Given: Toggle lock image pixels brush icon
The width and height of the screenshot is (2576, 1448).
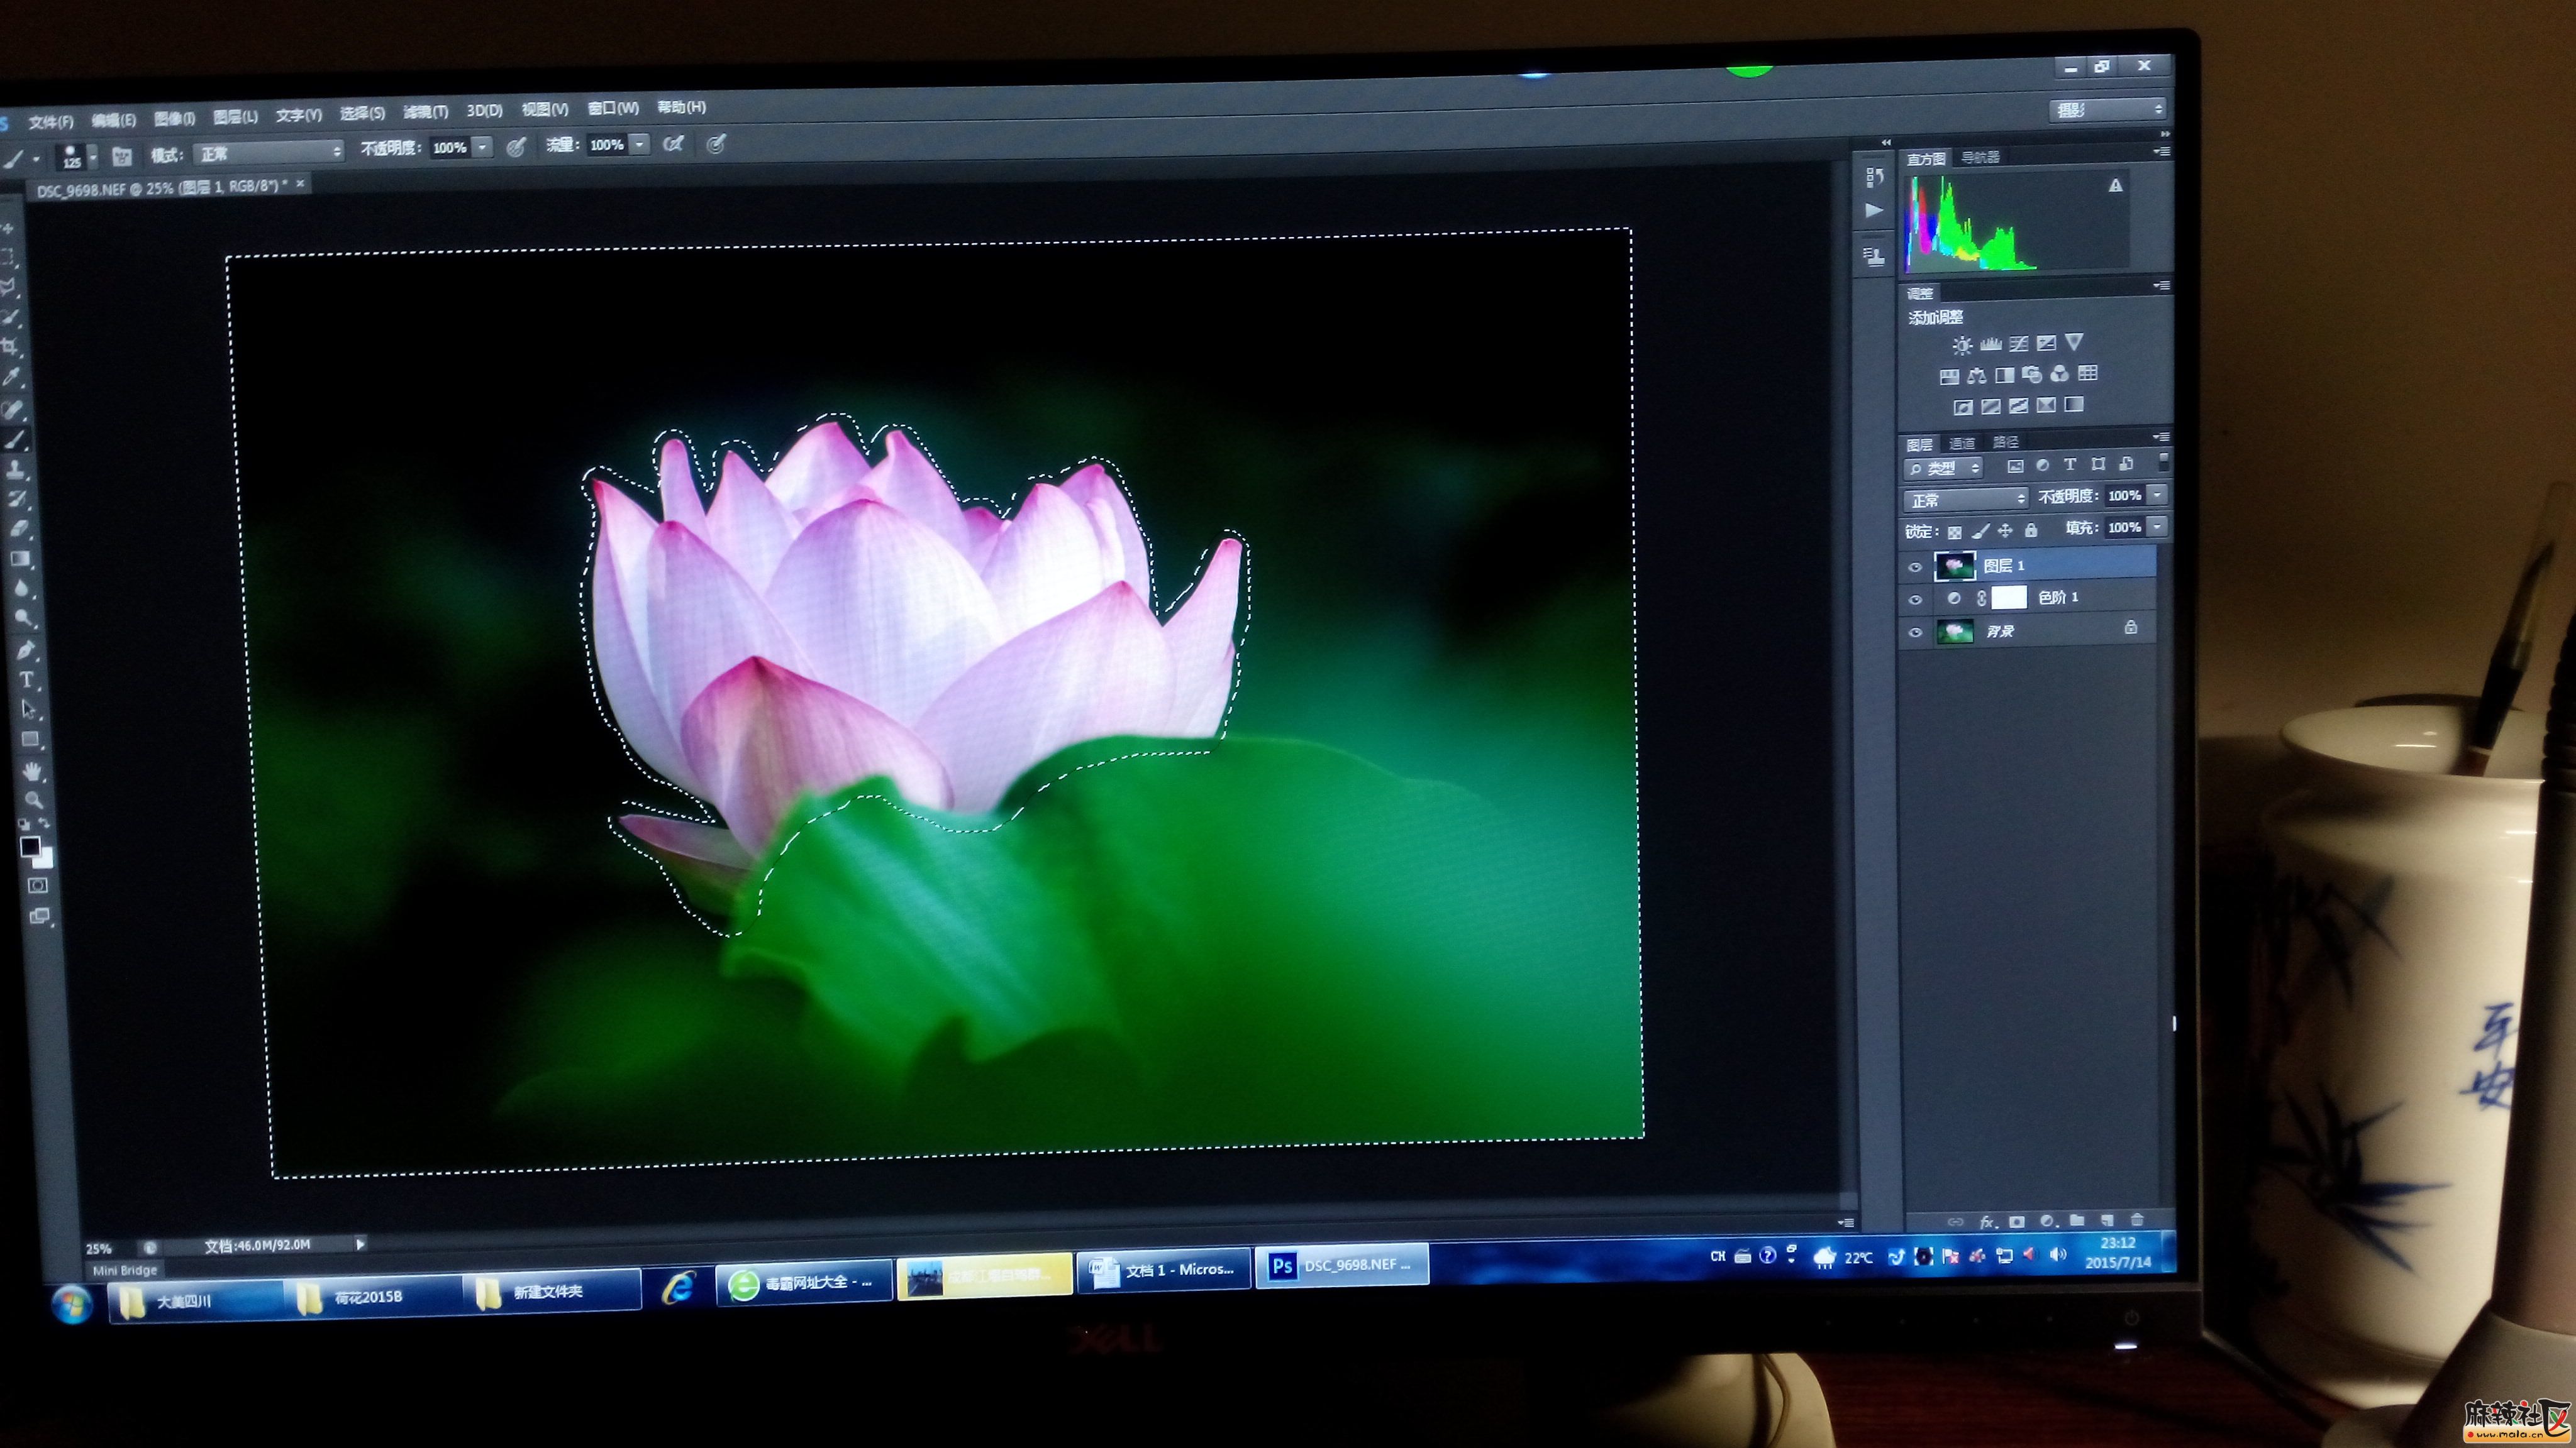Looking at the screenshot, I should (1981, 530).
